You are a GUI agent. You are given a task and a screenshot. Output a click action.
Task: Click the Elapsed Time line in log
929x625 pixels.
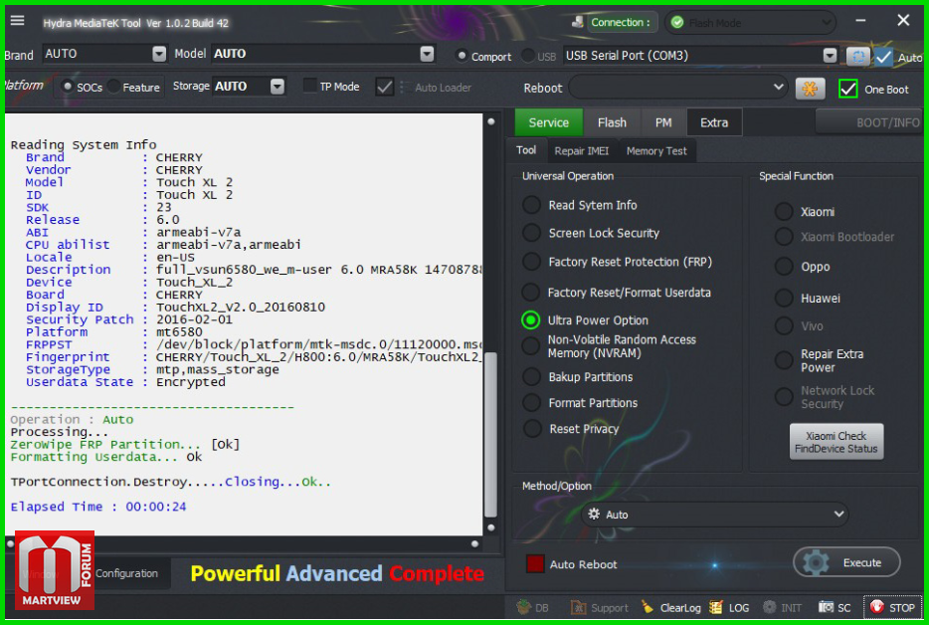tap(98, 507)
